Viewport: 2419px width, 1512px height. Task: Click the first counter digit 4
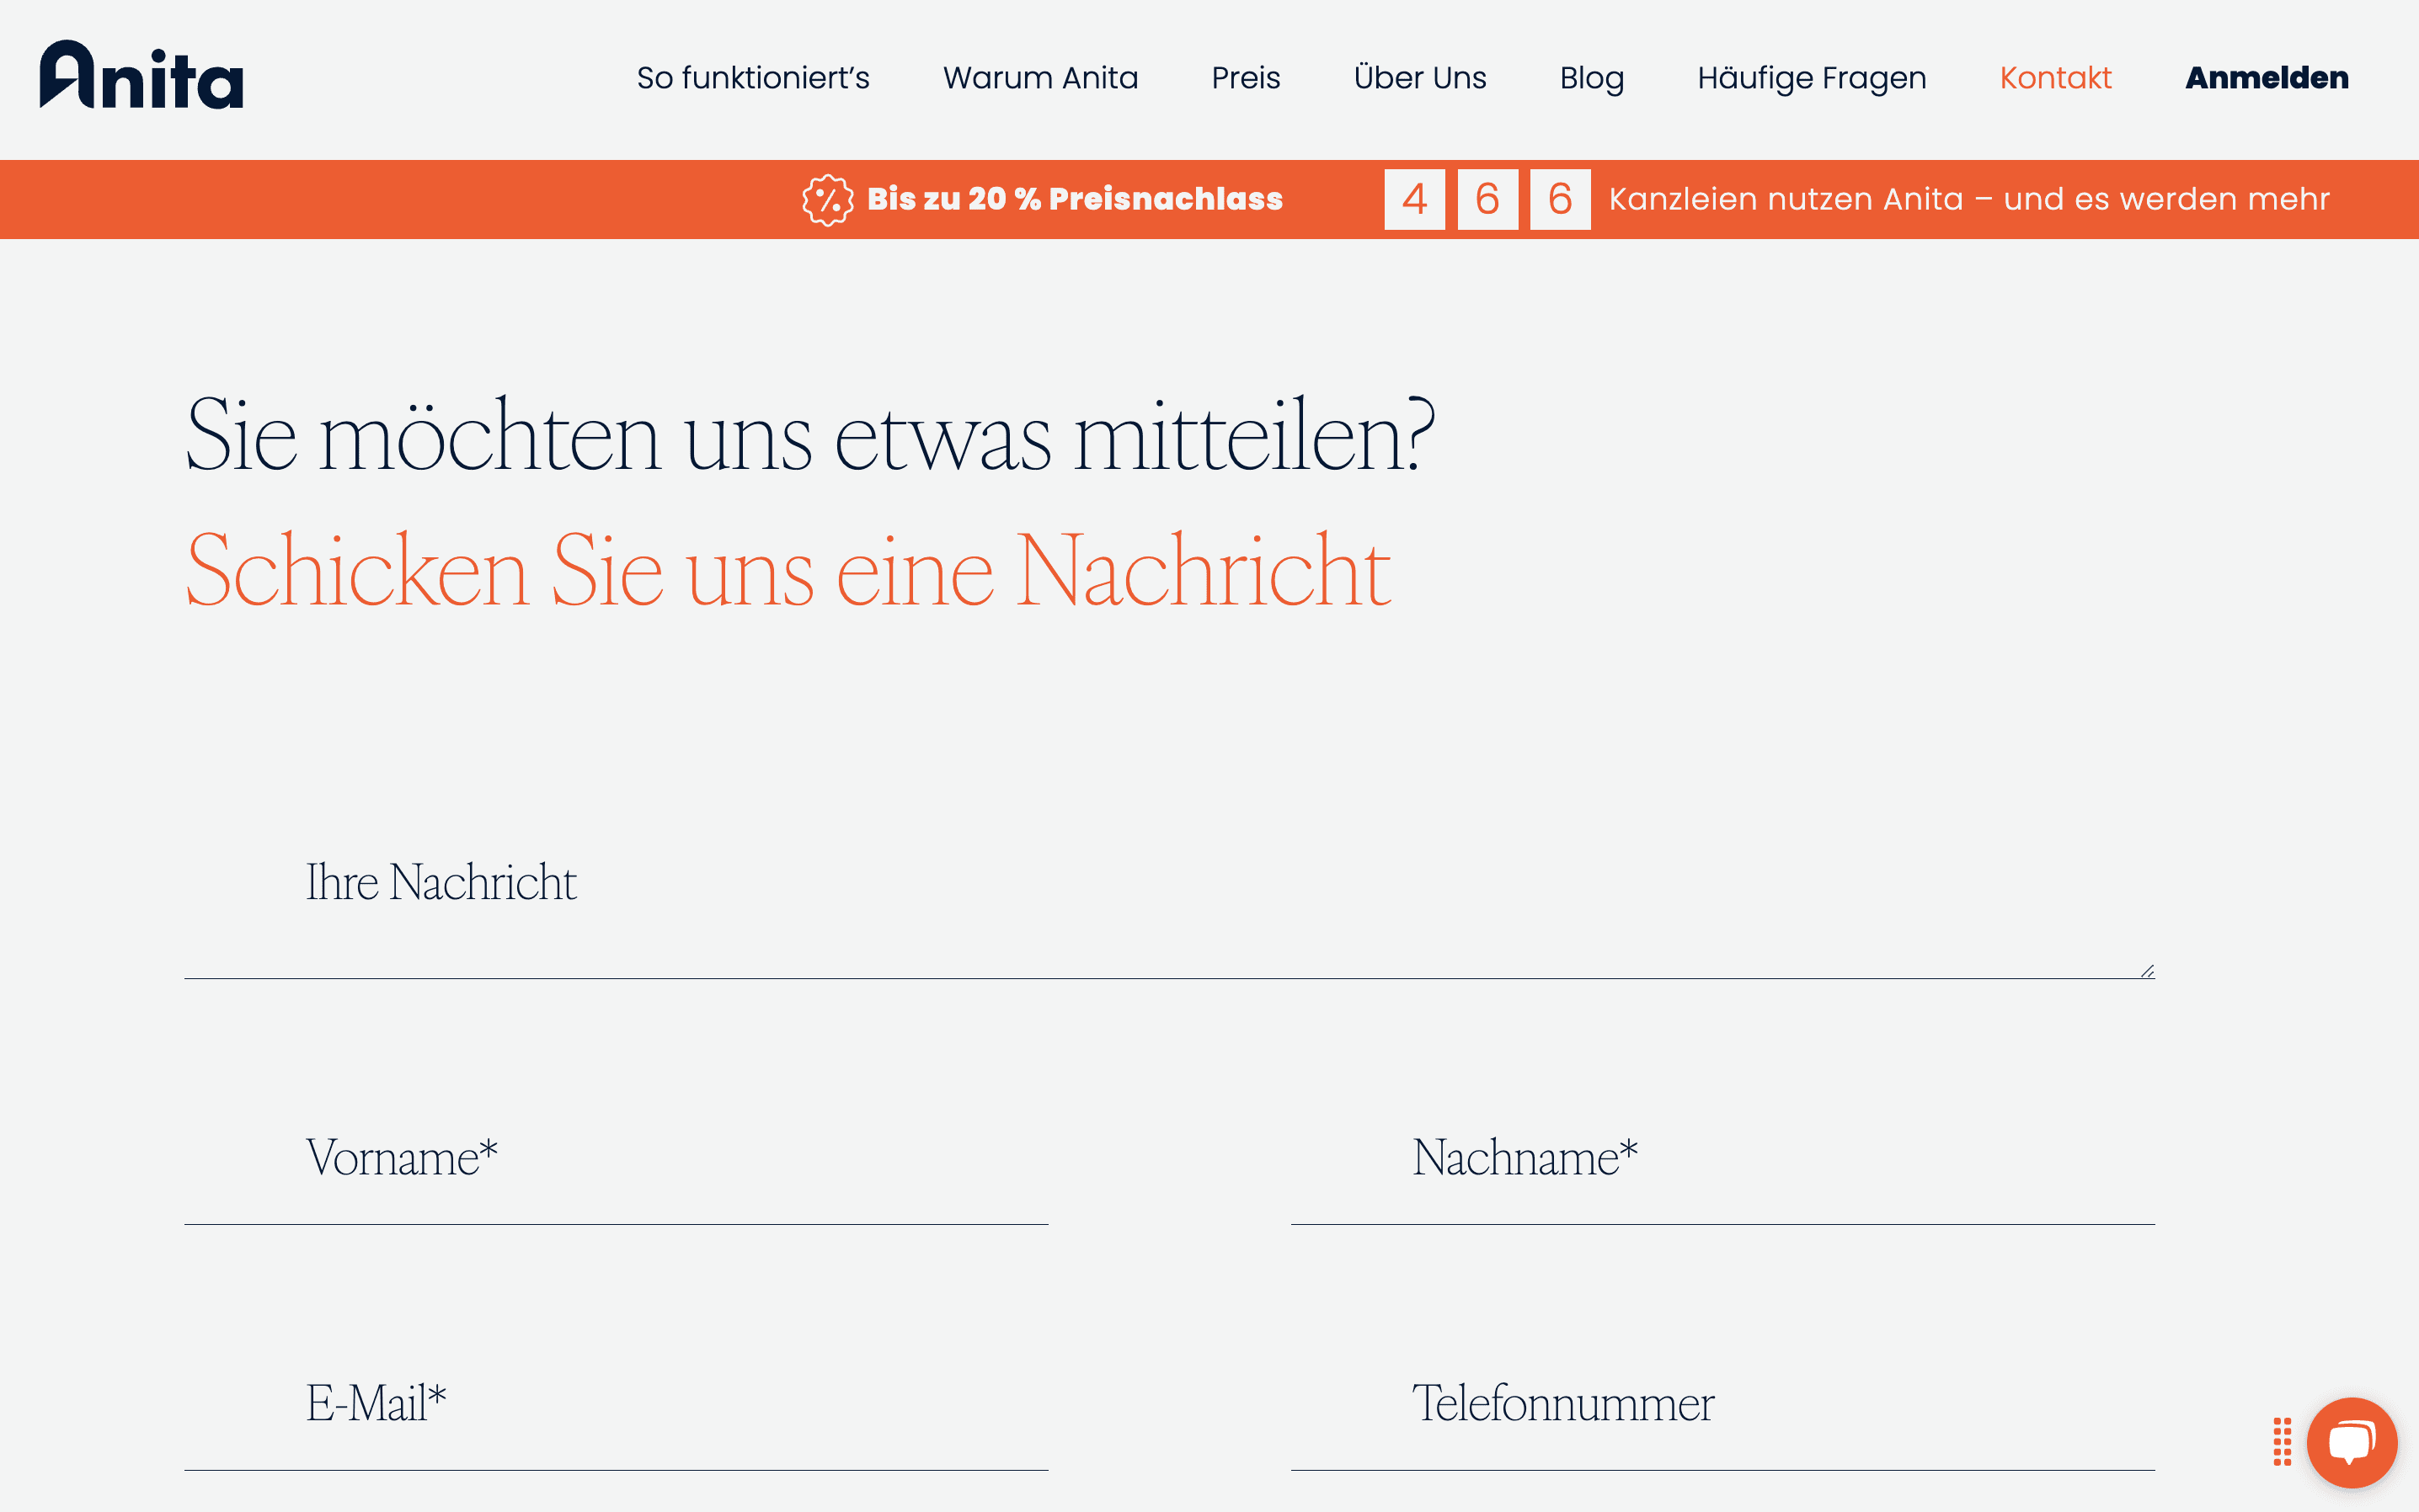[1413, 199]
